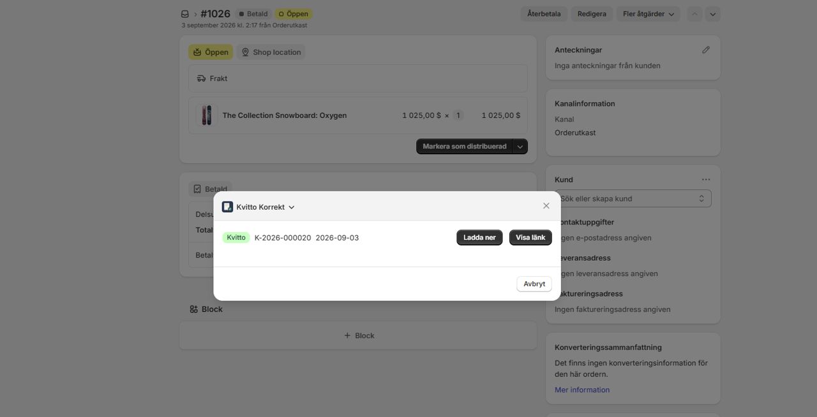Click the Återbetala button
Viewport: 817px width, 417px height.
[544, 14]
